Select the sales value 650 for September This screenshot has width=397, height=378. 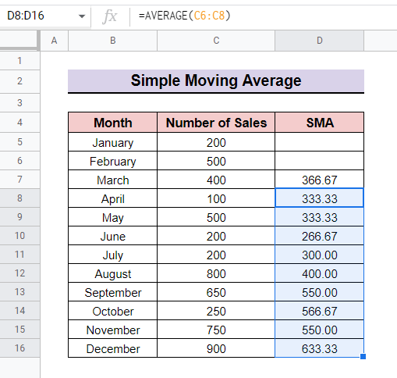216,292
